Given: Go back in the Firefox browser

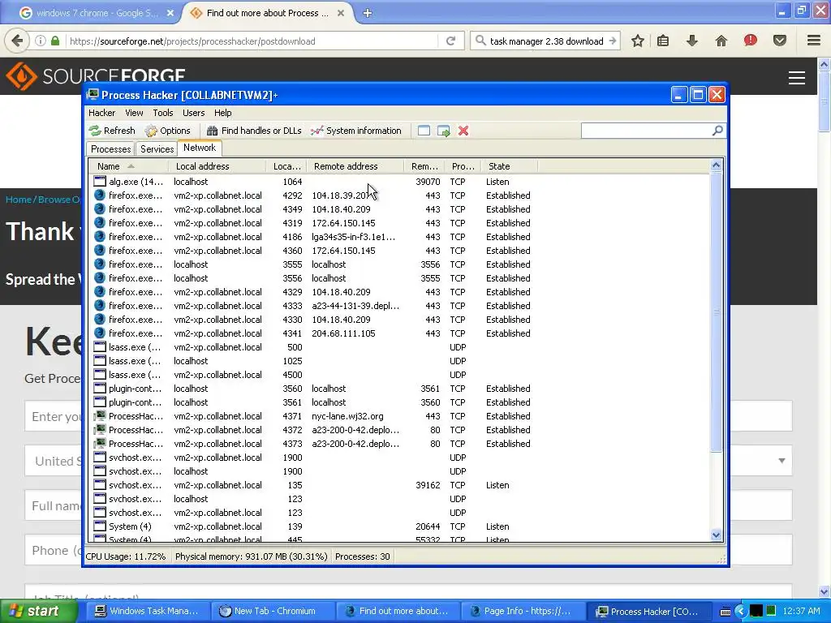Looking at the screenshot, I should [16, 41].
